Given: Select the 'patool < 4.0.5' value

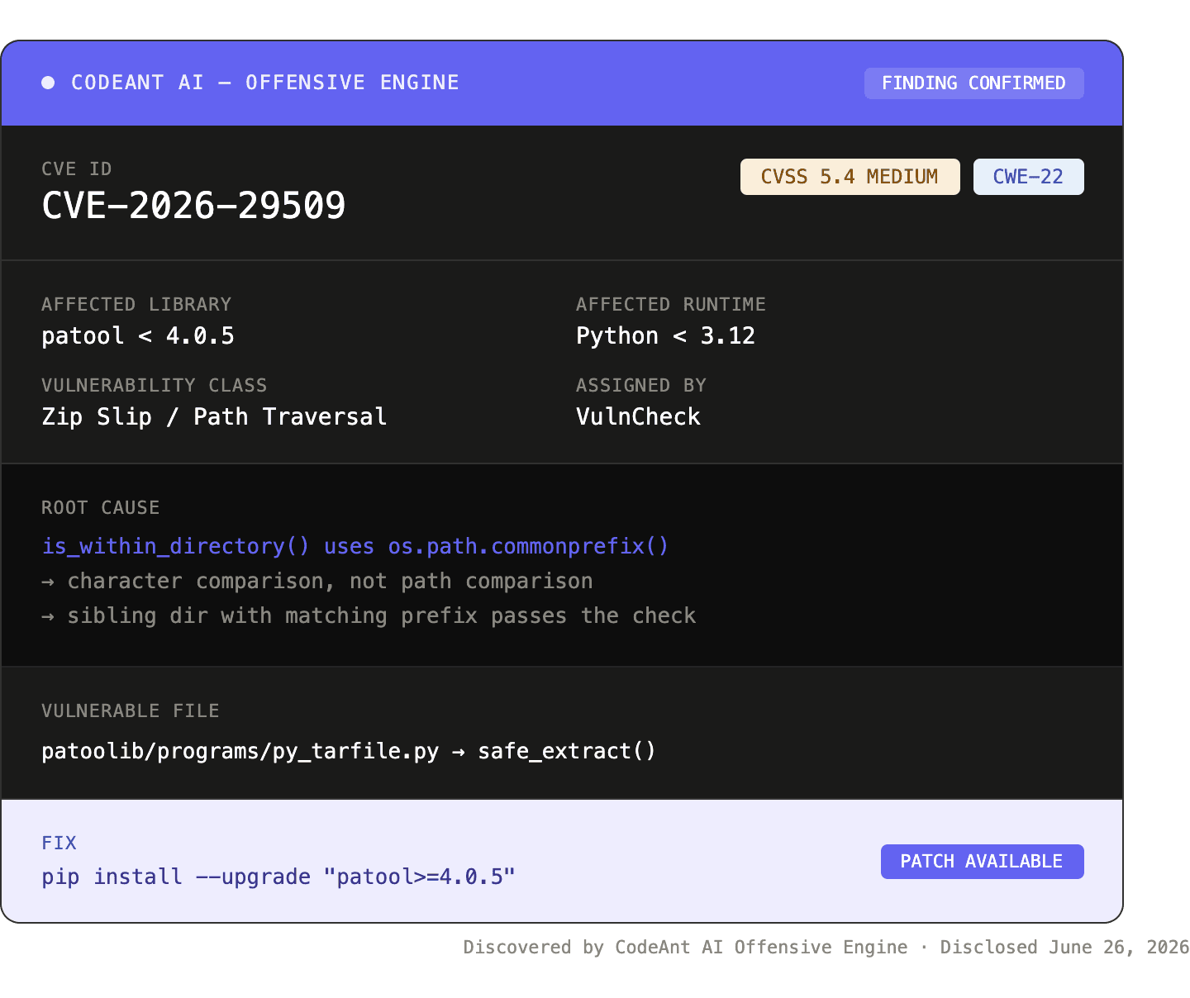Looking at the screenshot, I should [x=138, y=336].
